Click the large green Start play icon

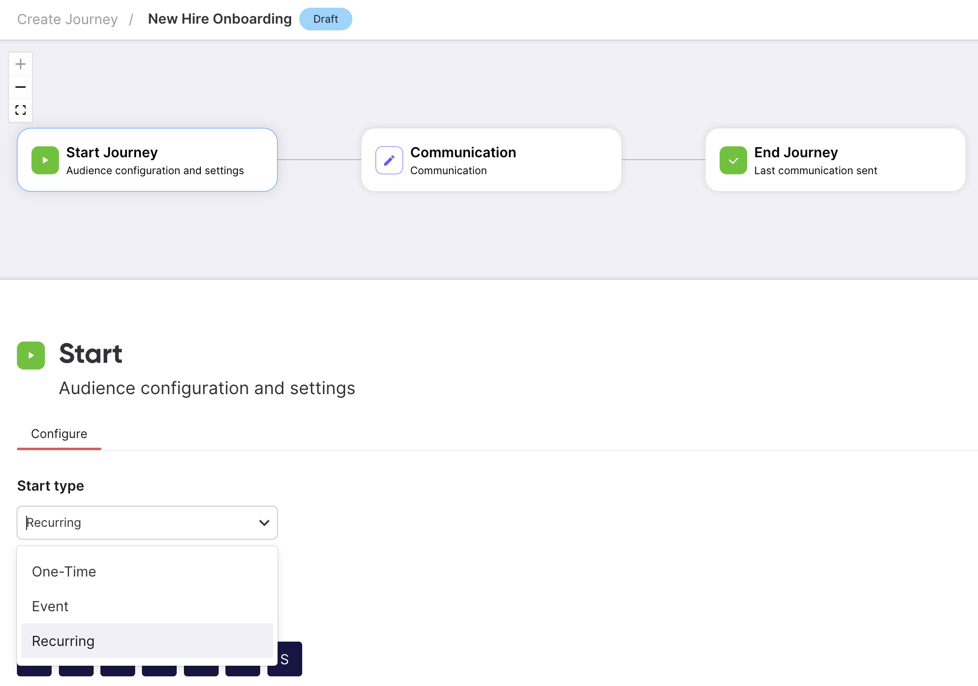pos(31,356)
